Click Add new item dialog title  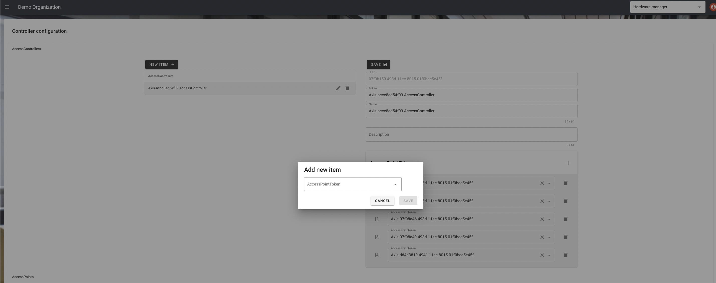coord(322,170)
